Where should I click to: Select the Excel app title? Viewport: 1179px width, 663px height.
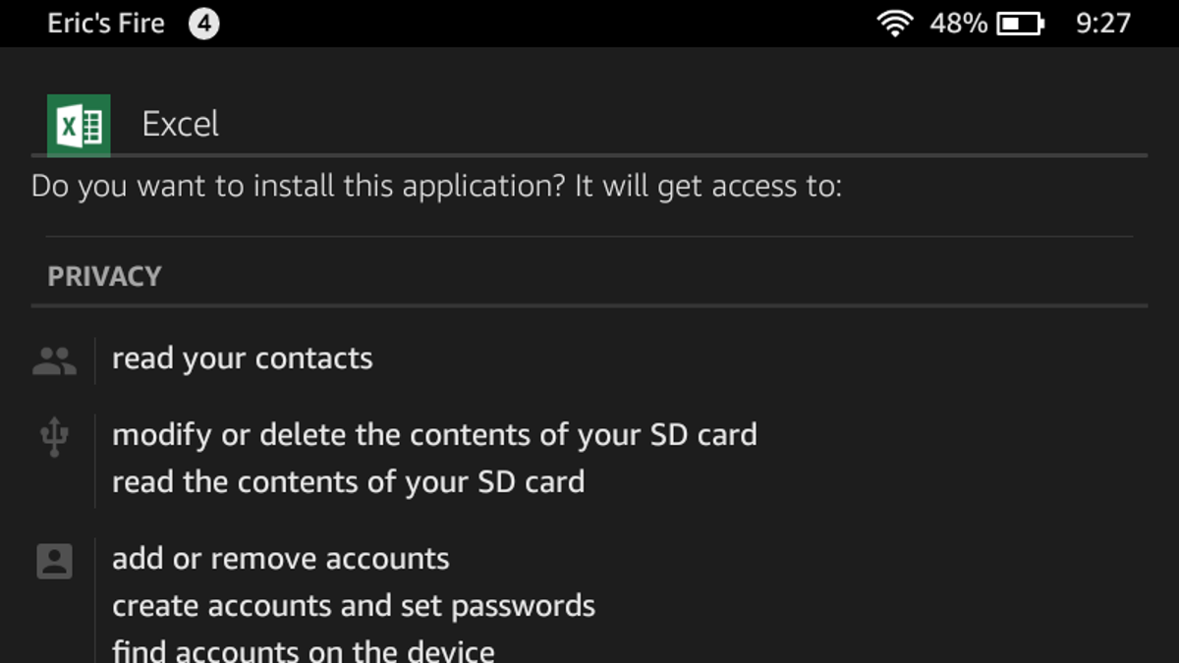181,124
